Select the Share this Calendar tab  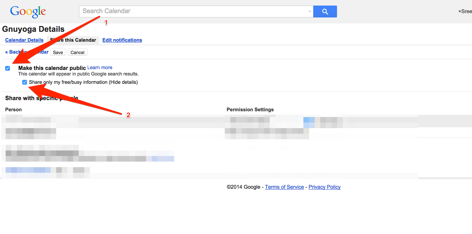click(x=73, y=40)
